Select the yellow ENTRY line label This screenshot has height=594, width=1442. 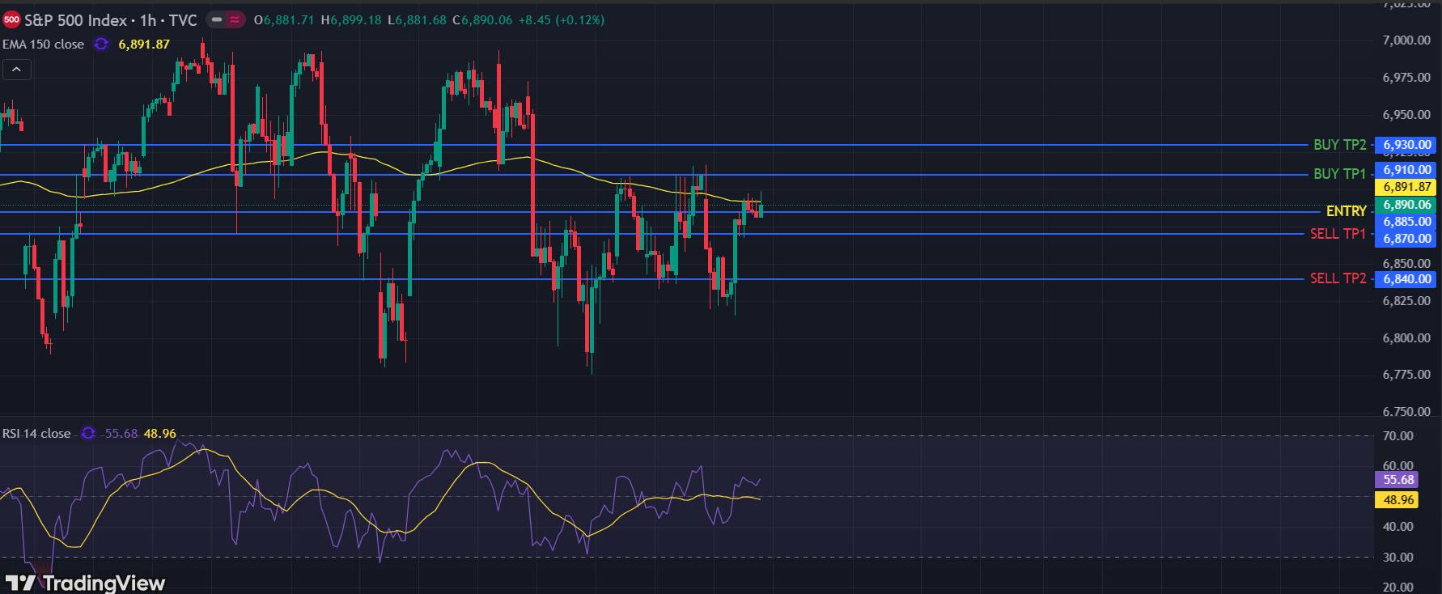coord(1346,211)
